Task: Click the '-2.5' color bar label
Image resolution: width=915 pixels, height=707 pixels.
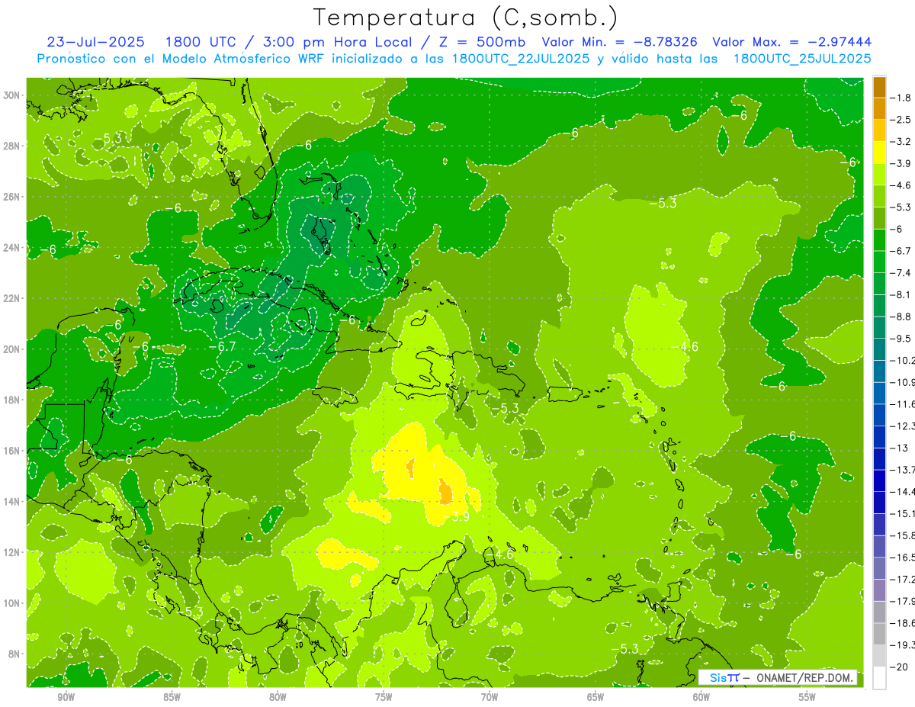Action: pyautogui.click(x=902, y=120)
